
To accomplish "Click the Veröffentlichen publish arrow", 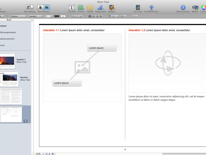I will (x=151, y=8).
